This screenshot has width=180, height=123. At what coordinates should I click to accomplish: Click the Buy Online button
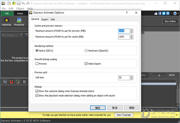(170, 21)
